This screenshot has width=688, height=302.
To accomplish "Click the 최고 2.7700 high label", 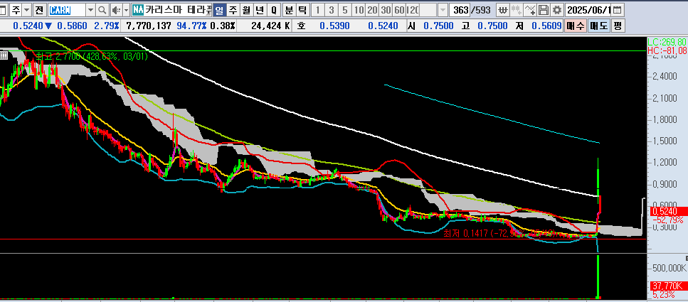I will [x=92, y=56].
